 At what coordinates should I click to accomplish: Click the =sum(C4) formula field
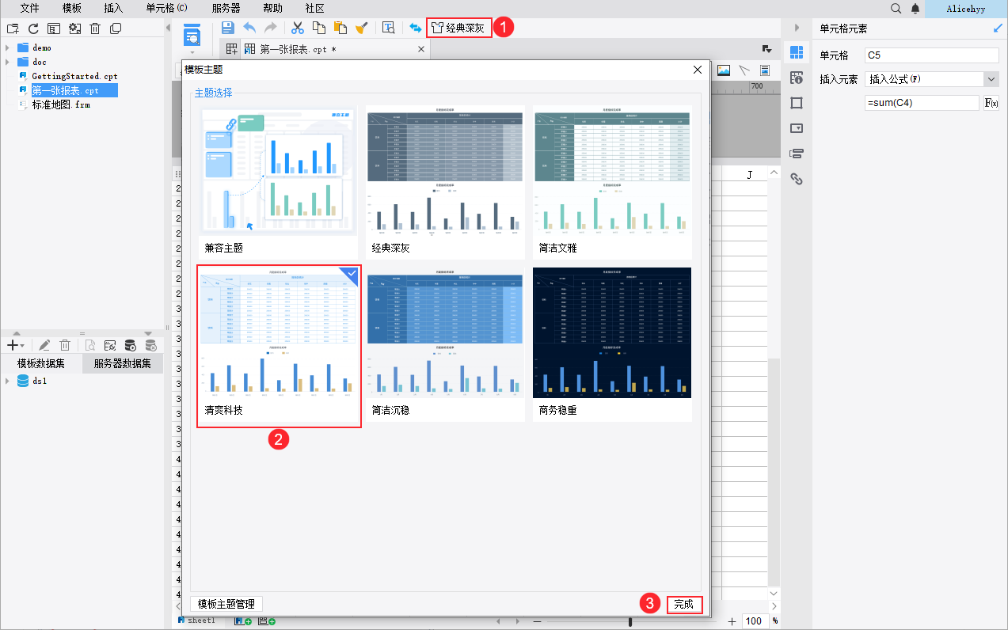[922, 103]
